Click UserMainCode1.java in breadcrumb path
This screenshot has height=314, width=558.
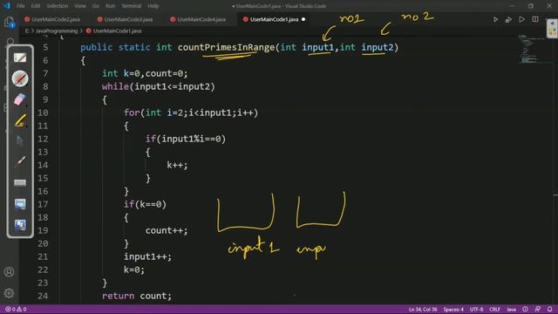[x=117, y=31]
